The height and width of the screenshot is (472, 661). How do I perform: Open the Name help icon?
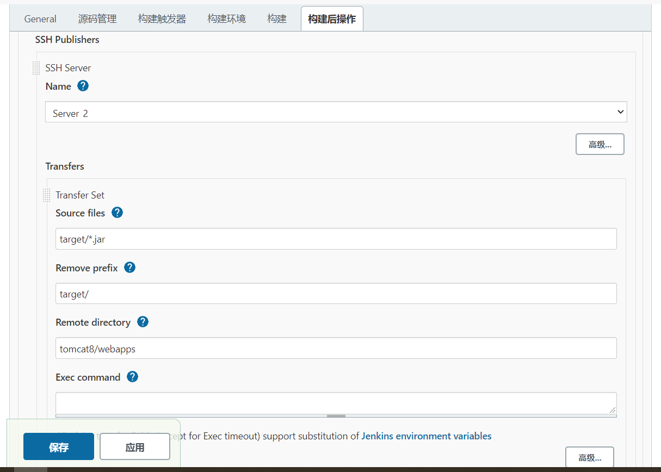tap(83, 86)
